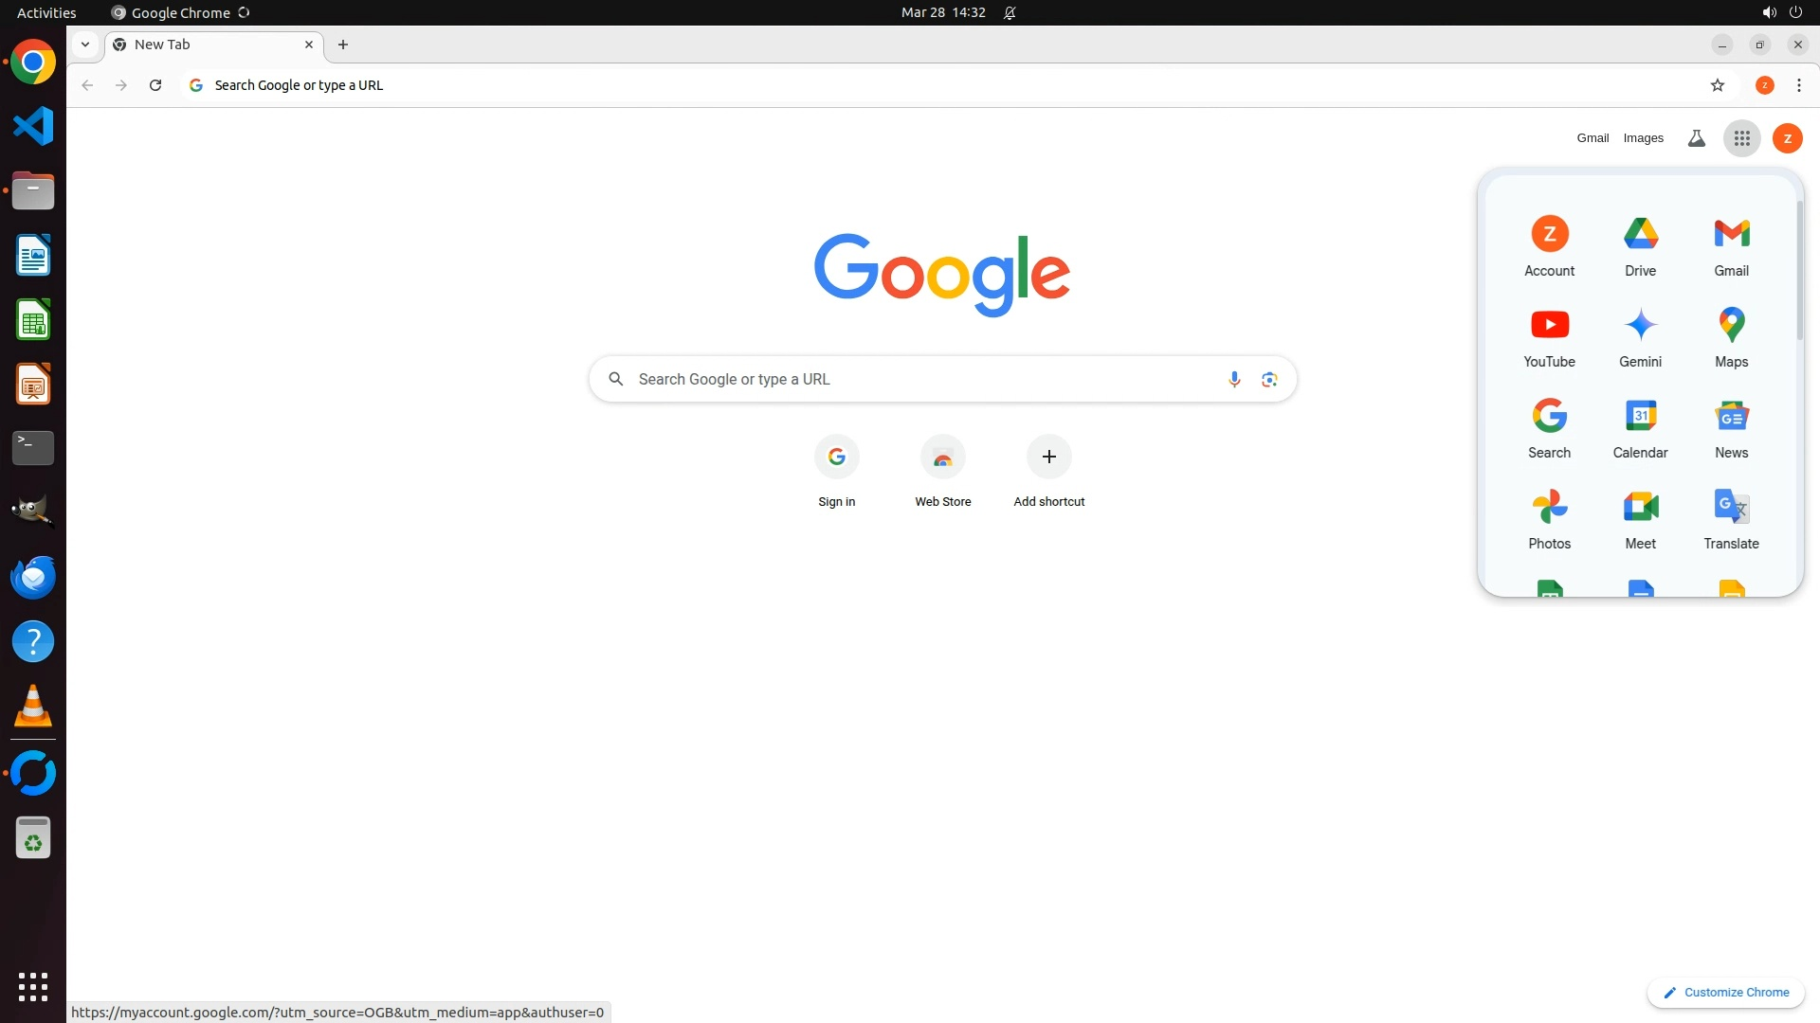The image size is (1820, 1023).
Task: Open YouTube from the apps grid
Action: (1549, 335)
